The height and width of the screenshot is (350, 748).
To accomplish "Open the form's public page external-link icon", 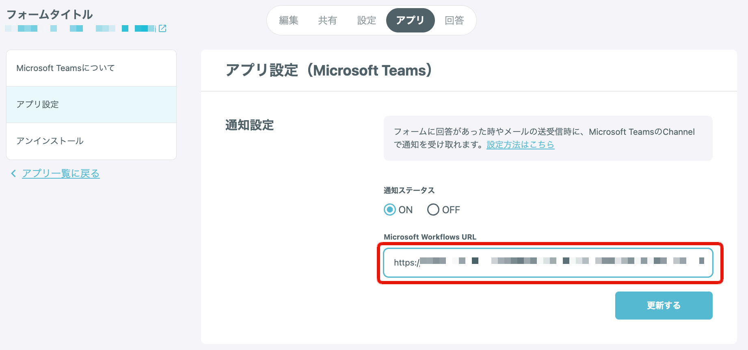I will 162,28.
